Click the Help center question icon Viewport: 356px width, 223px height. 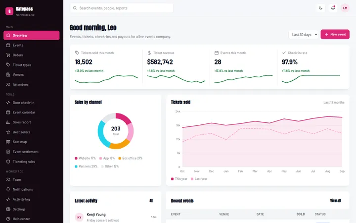click(8, 219)
